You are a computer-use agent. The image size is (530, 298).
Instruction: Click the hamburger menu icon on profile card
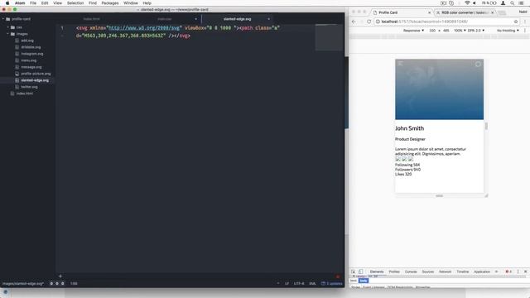click(x=401, y=64)
